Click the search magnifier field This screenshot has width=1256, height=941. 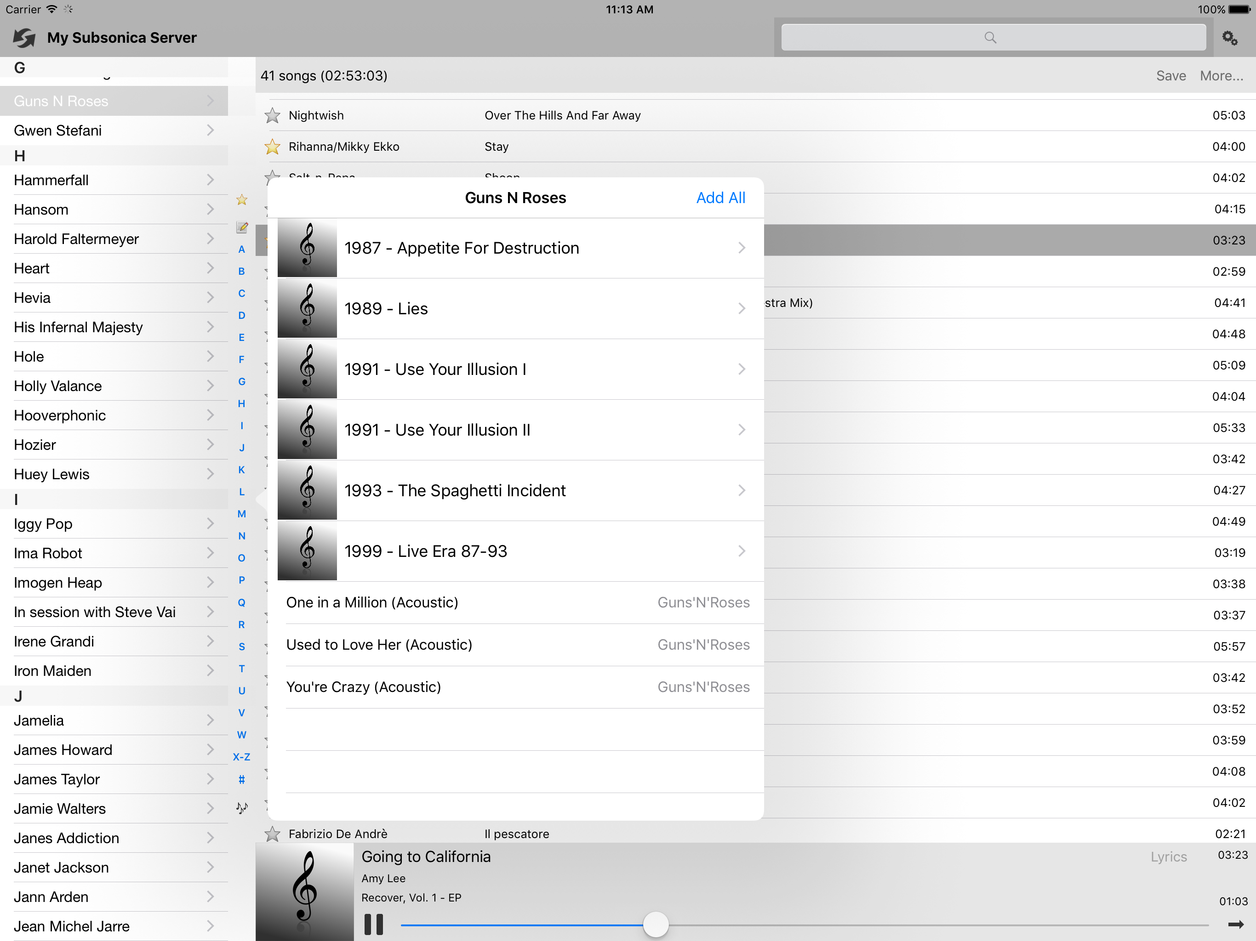(x=993, y=38)
